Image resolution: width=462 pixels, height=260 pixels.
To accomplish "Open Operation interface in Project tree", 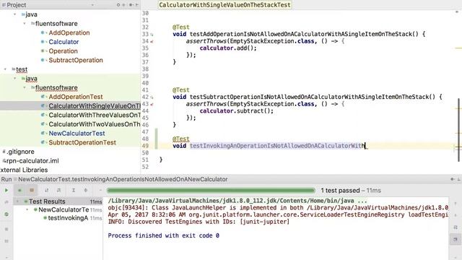I will [x=63, y=51].
